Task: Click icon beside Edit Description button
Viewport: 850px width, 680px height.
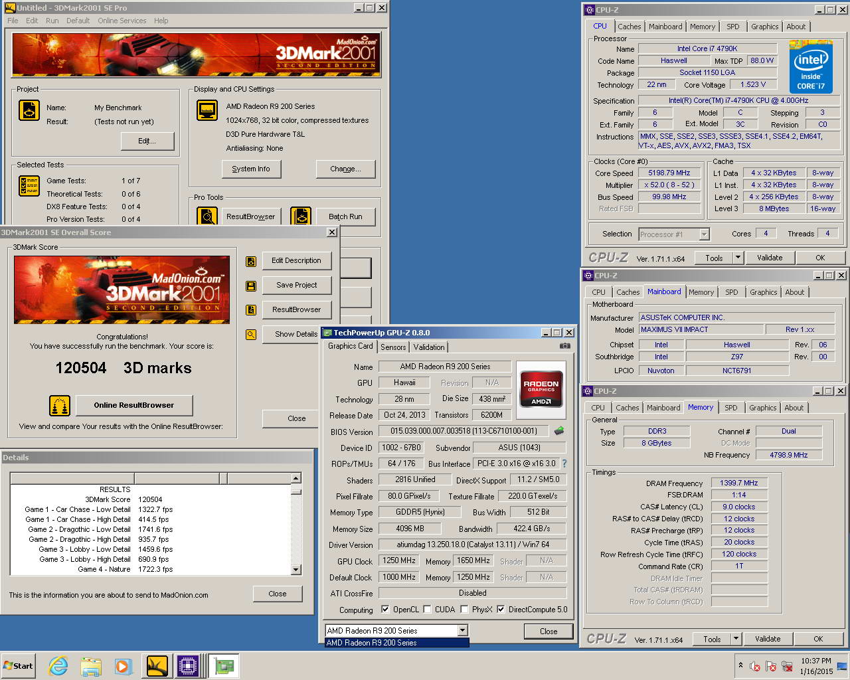Action: coord(251,262)
